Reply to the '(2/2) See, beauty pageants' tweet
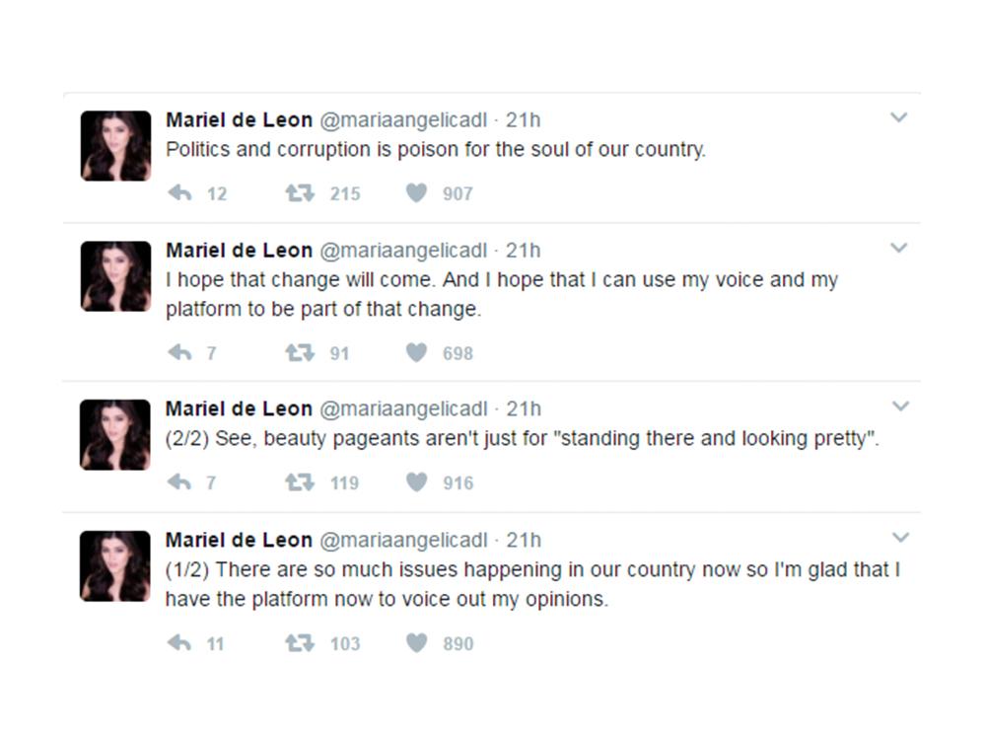 click(179, 482)
